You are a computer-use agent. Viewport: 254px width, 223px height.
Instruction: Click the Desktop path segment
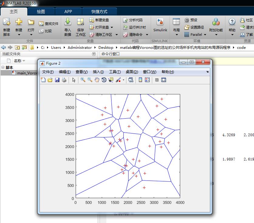tap(106, 48)
